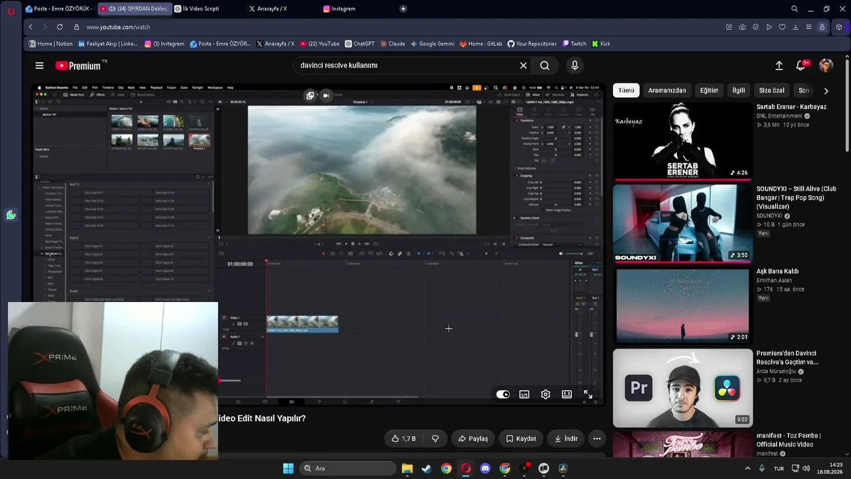Viewport: 851px width, 479px height.
Task: Open the Google Gemini bookmark
Action: pos(432,44)
